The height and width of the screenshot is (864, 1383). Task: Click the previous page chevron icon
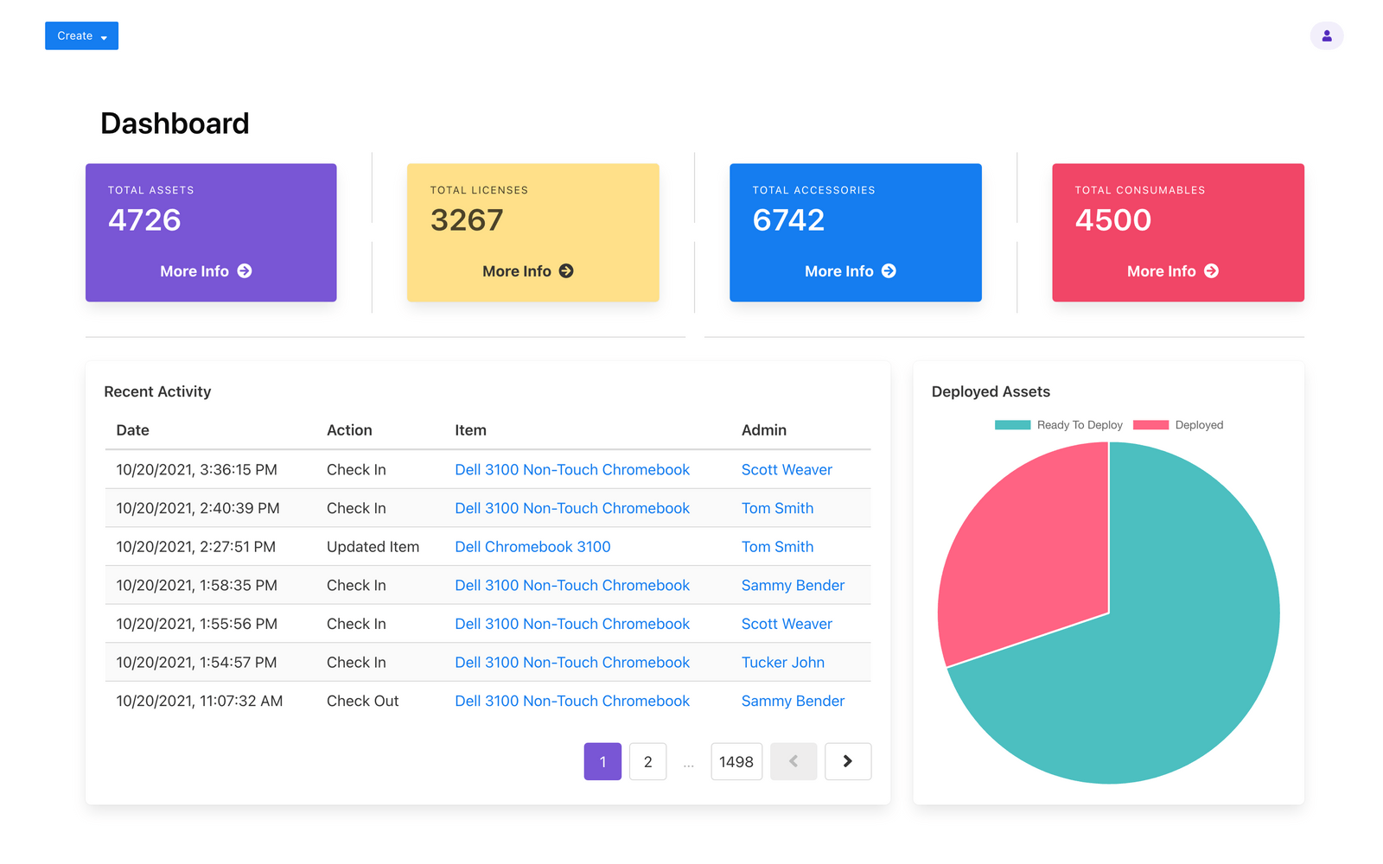pyautogui.click(x=793, y=761)
